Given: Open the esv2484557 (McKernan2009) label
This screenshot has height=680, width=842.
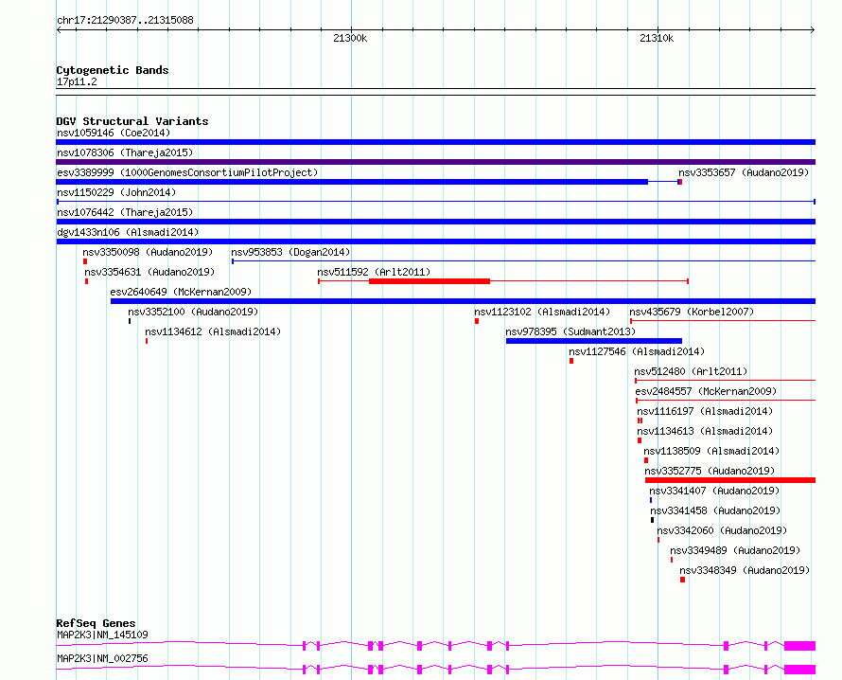Looking at the screenshot, I should [706, 391].
